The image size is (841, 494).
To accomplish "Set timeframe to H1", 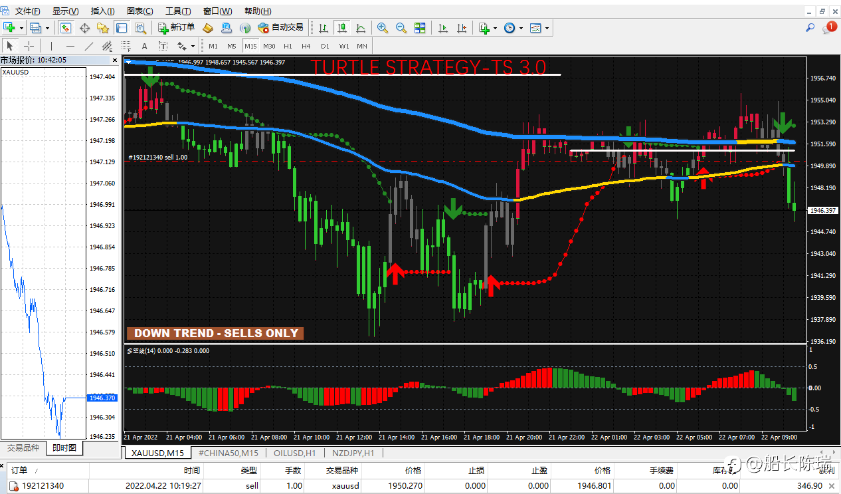I will coord(288,46).
